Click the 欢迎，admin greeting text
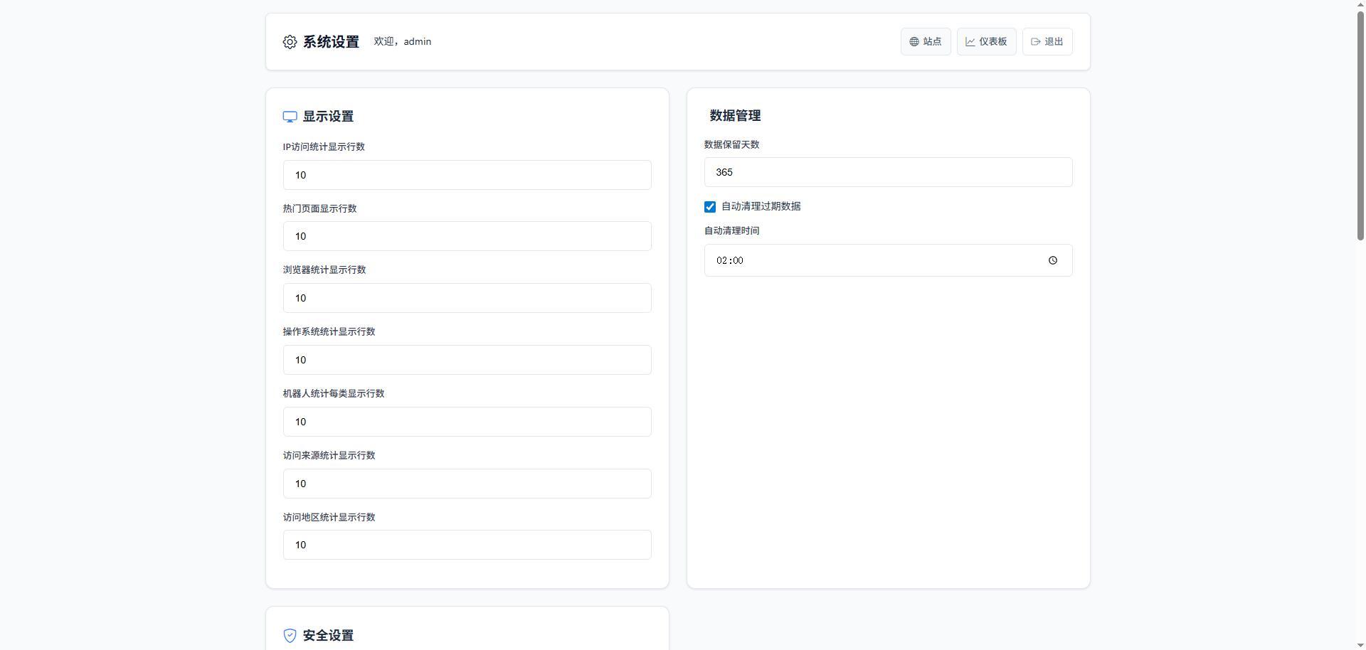Screen dimensions: 1366x650 403,42
